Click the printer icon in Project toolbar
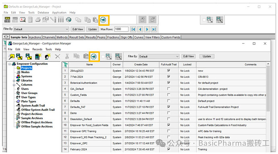 (x=38, y=20)
